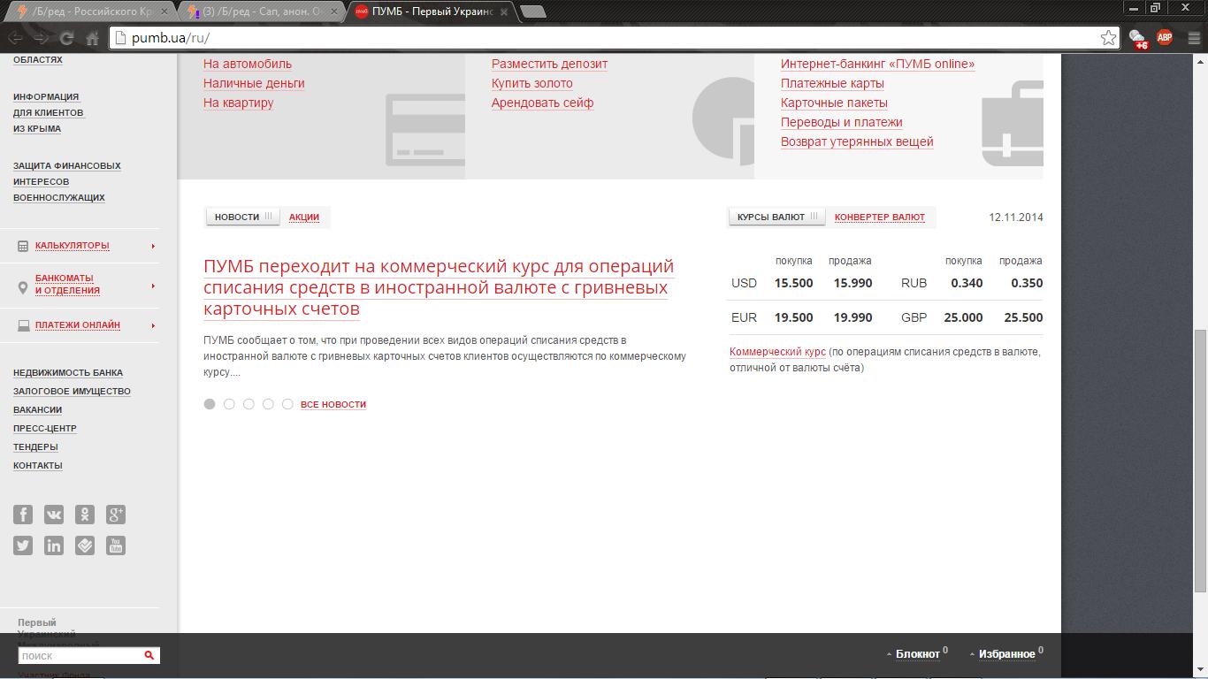Open the Разместить депозит link
The image size is (1208, 679).
[x=549, y=64]
